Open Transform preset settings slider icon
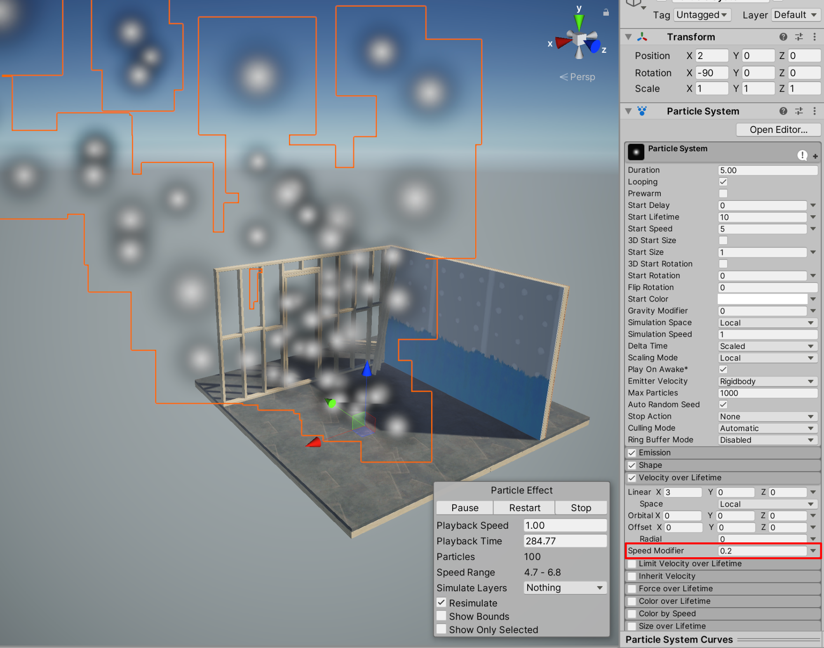The image size is (824, 648). click(799, 37)
